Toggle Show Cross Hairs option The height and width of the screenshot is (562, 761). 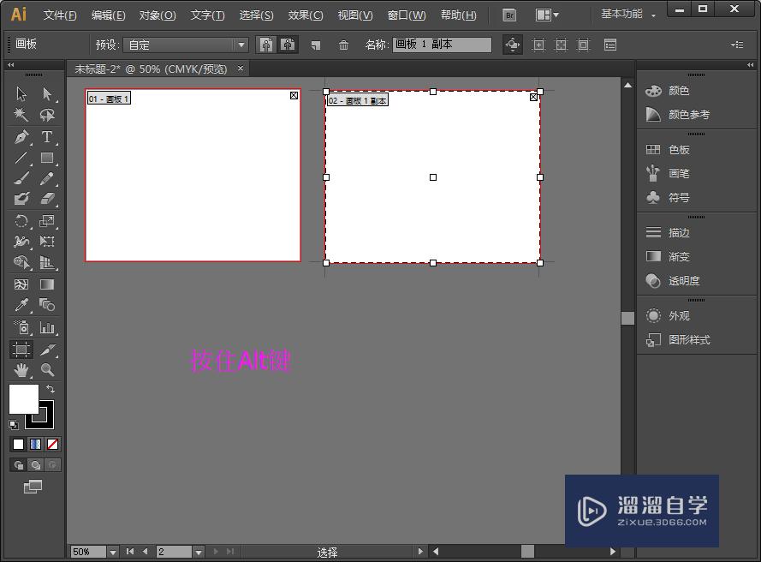coord(561,45)
